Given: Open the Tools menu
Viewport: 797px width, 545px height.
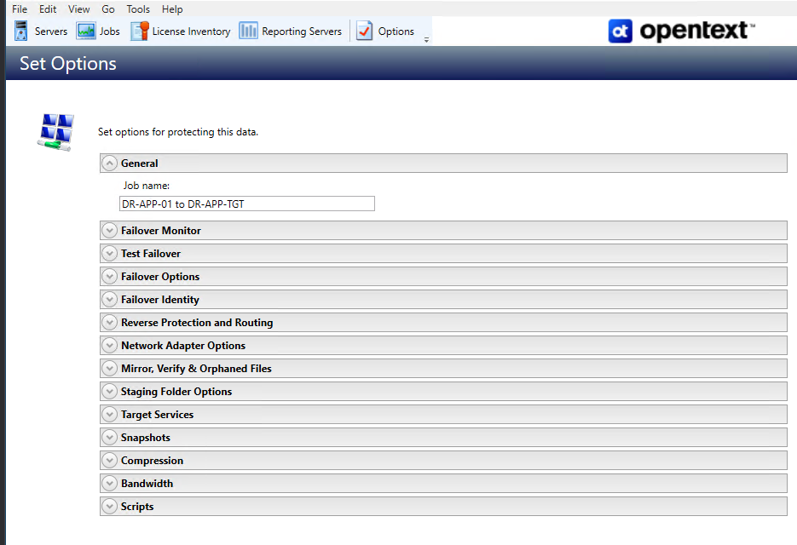Looking at the screenshot, I should coord(138,9).
